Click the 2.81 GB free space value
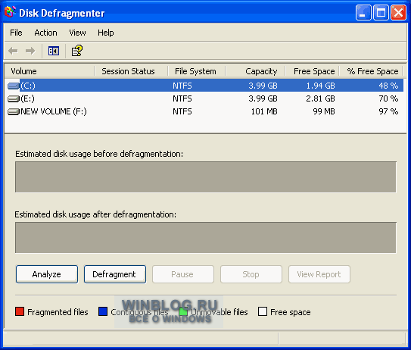This screenshot has height=350, width=411. coord(321,98)
